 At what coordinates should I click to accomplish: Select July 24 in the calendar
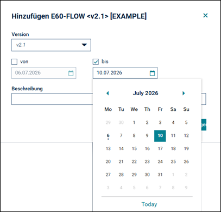click(160, 161)
